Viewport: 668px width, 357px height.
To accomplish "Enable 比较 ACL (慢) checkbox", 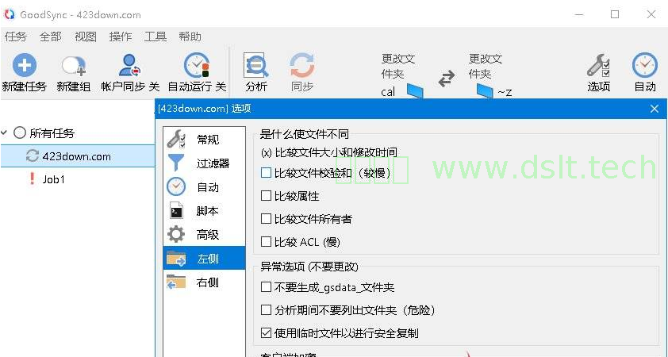I will coord(267,241).
